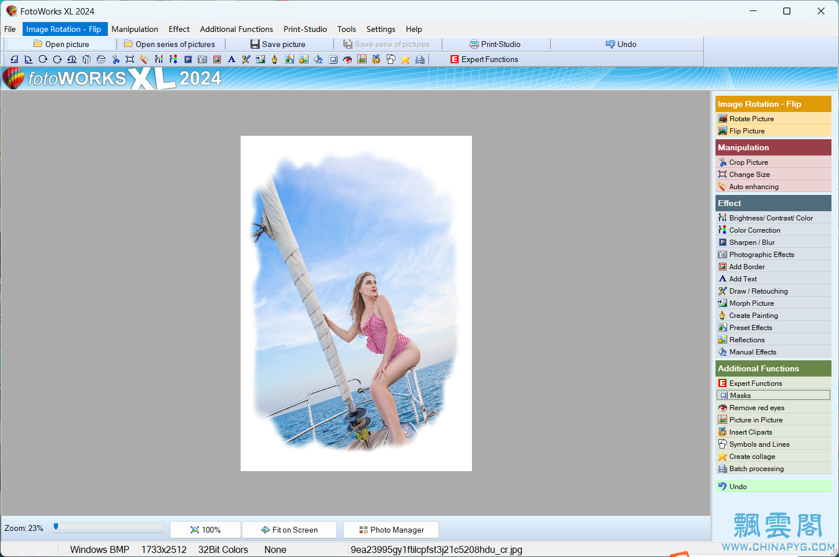Click the Undo button in top toolbar
This screenshot has width=839, height=557.
pyautogui.click(x=621, y=44)
